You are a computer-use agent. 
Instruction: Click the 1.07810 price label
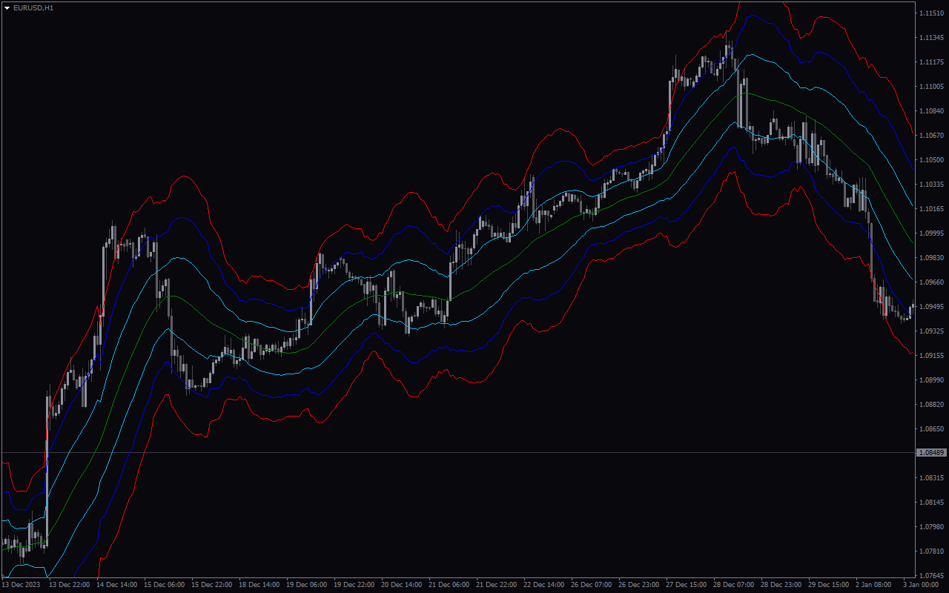[x=931, y=551]
